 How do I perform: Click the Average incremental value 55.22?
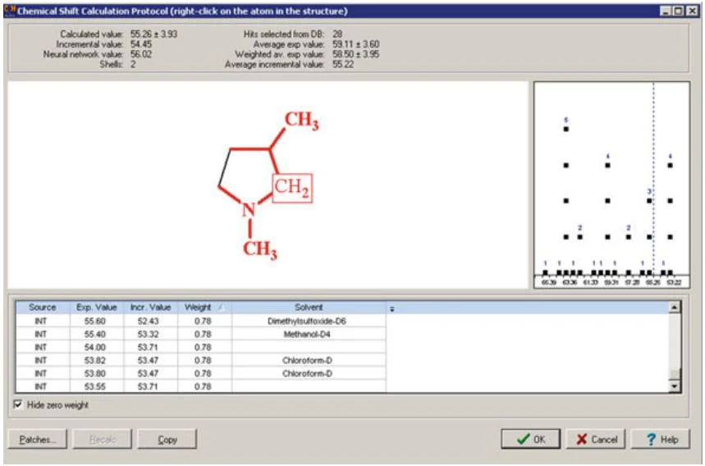coord(343,64)
